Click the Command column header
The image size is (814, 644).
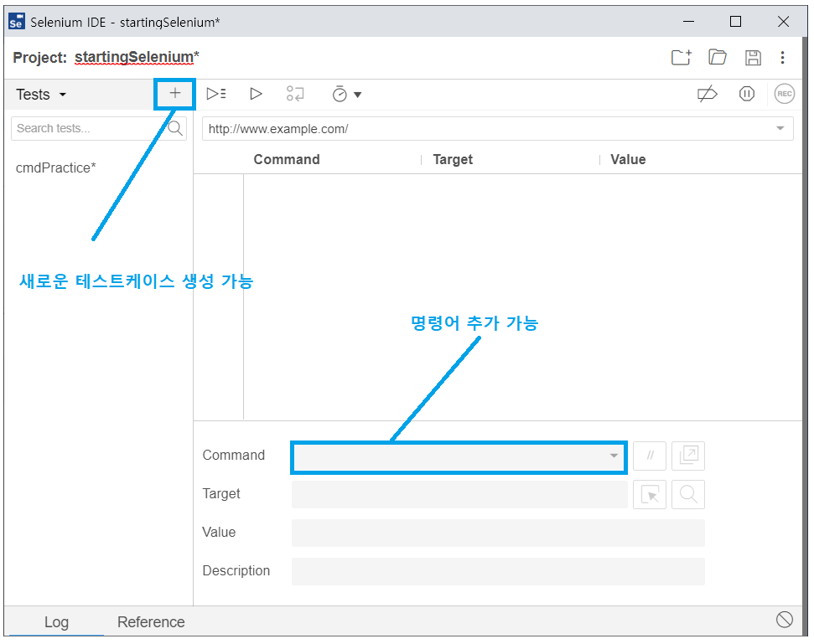point(287,160)
